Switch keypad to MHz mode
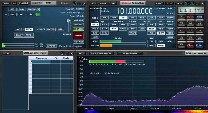 (x=199, y=17)
